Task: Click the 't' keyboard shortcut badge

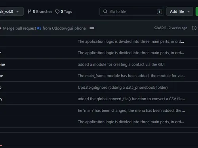Action: point(159,11)
